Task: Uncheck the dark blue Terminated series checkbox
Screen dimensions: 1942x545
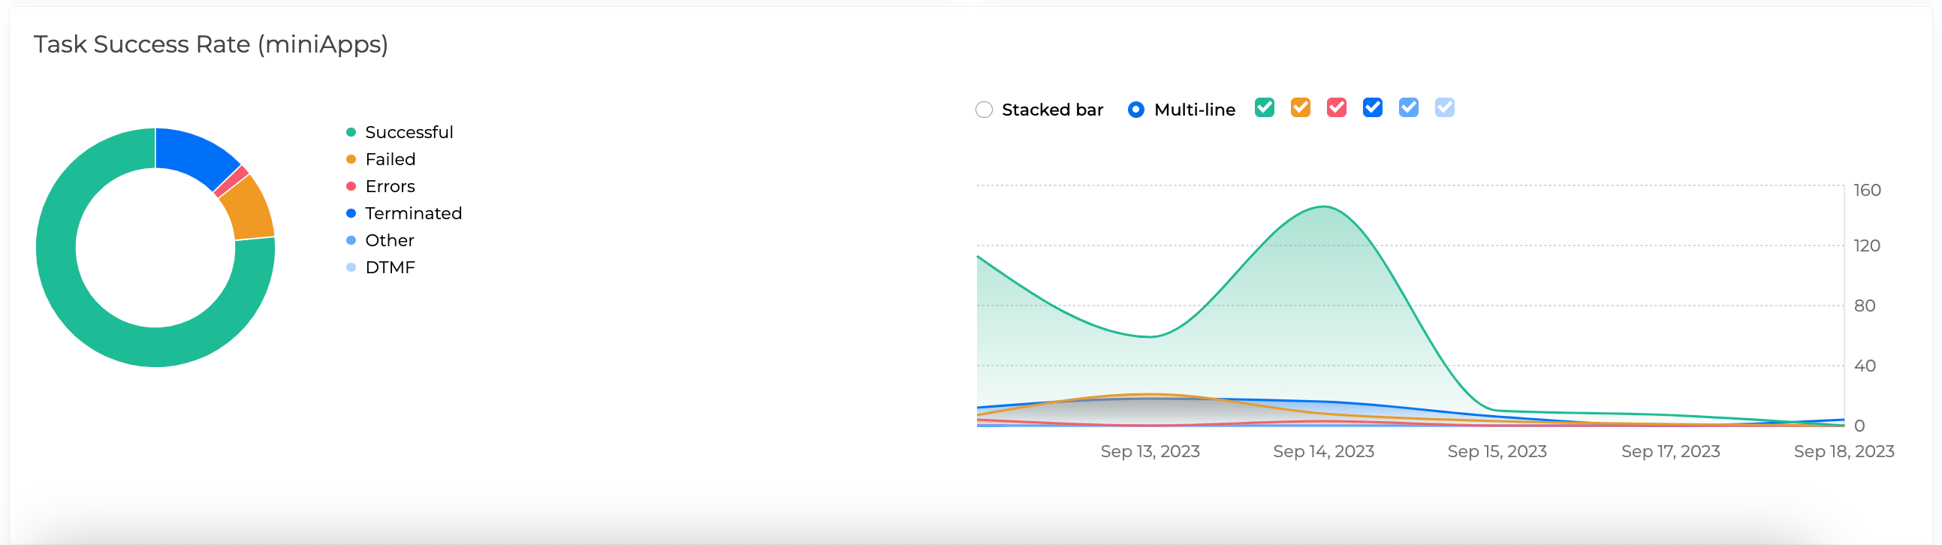Action: click(1373, 108)
